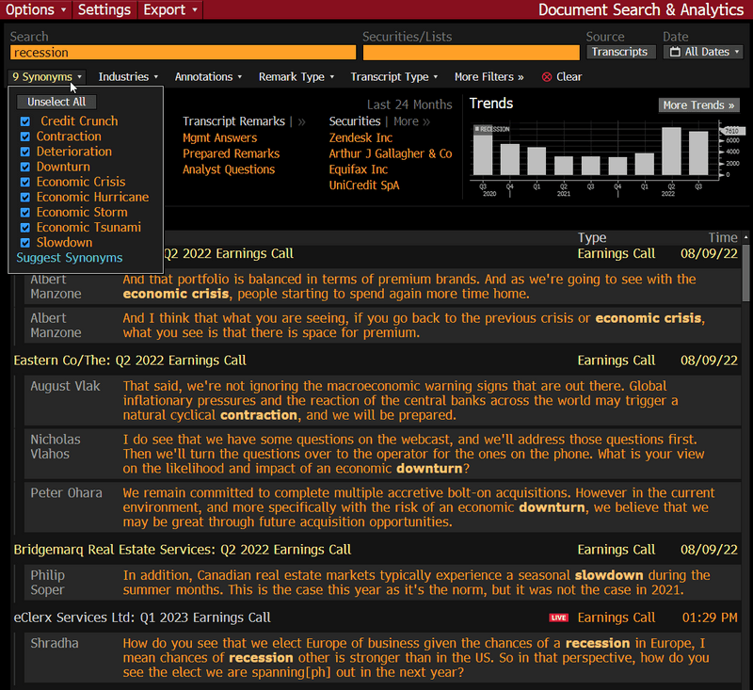Screen dimensions: 753x690
Task: Toggle the Economic Hurricane checkbox
Action: 25,197
